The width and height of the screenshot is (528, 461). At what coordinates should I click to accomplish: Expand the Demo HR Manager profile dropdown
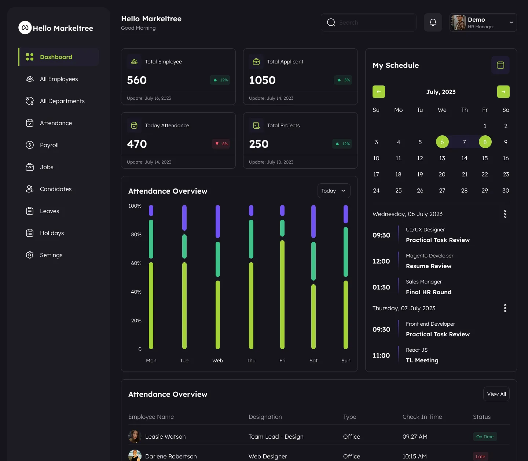[x=511, y=22]
